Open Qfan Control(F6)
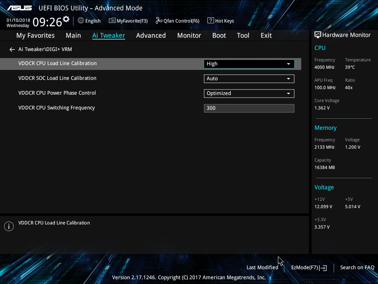Screen dimensions: 378x284 click(178, 21)
